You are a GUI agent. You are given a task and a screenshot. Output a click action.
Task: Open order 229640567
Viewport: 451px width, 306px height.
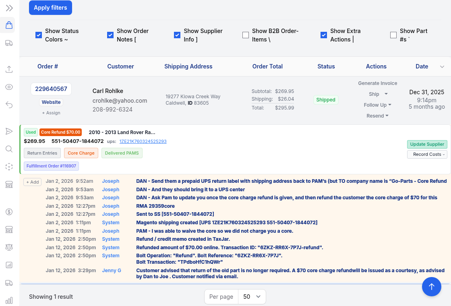pyautogui.click(x=51, y=89)
